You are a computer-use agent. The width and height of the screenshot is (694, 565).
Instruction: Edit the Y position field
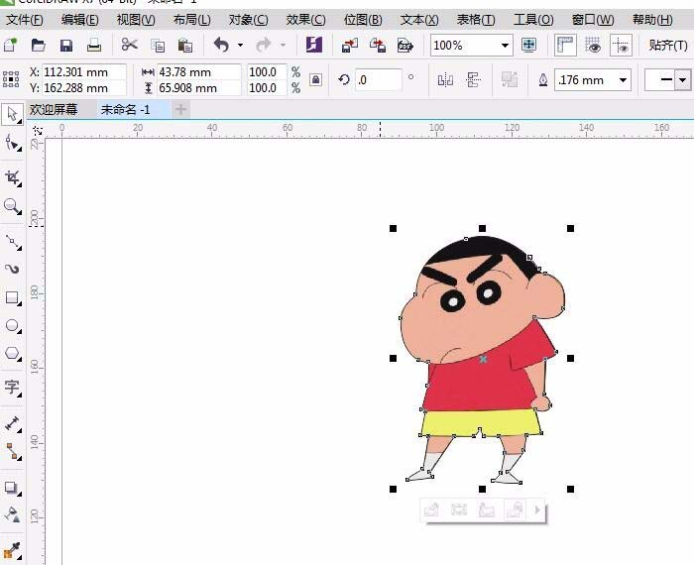(x=83, y=87)
